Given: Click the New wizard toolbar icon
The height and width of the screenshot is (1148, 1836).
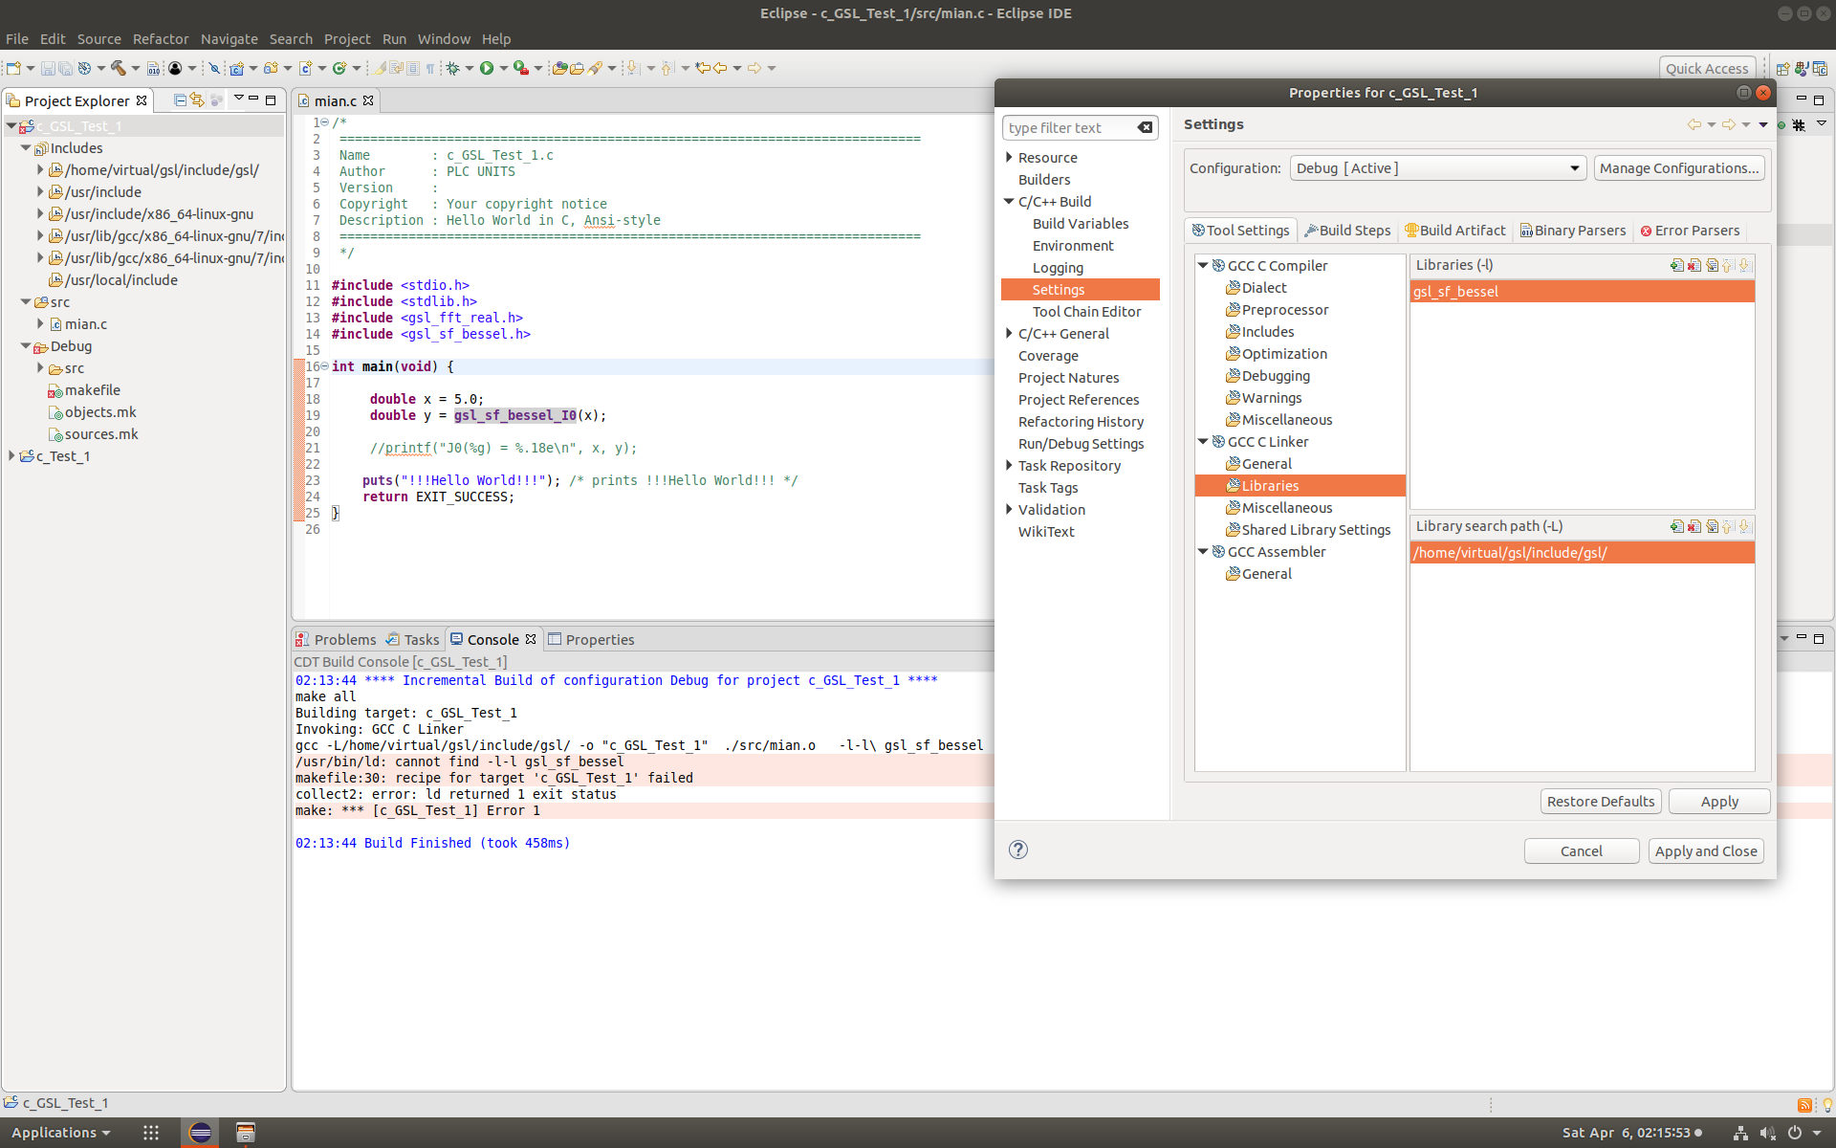Looking at the screenshot, I should coord(13,68).
